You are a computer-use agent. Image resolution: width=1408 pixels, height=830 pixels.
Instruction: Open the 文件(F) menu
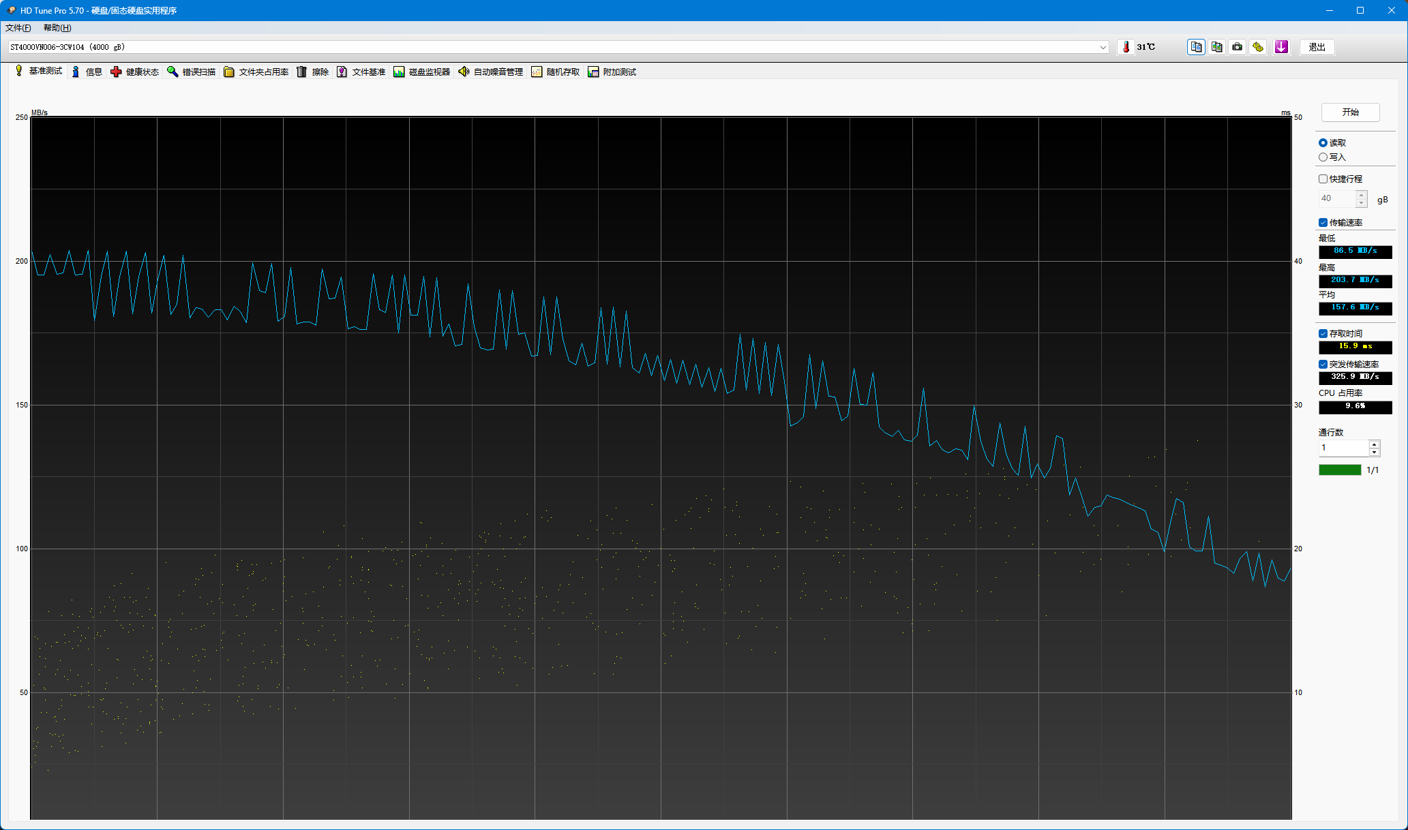tap(18, 28)
